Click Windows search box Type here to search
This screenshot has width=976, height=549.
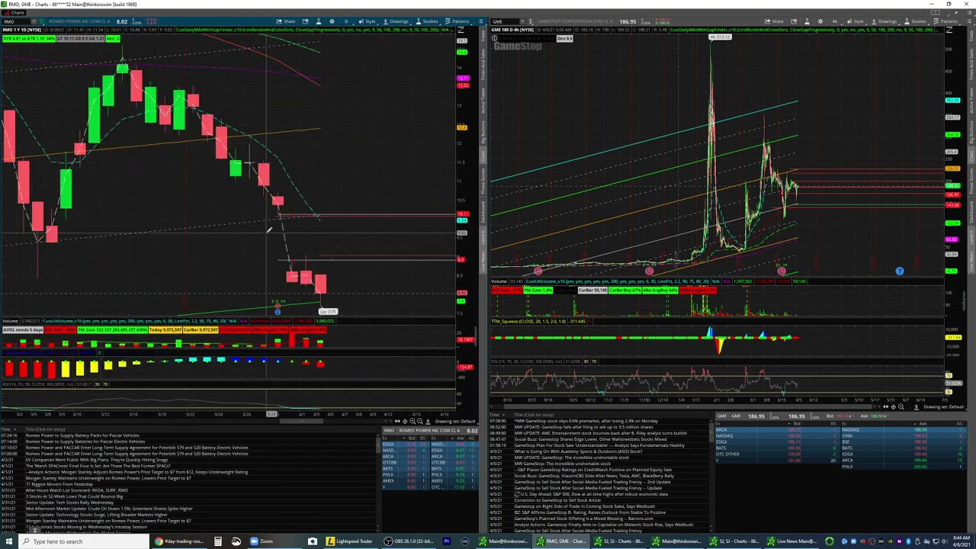[x=84, y=541]
